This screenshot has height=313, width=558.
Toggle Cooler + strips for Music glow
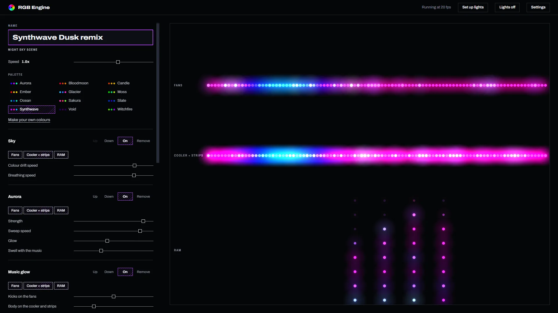(x=38, y=286)
